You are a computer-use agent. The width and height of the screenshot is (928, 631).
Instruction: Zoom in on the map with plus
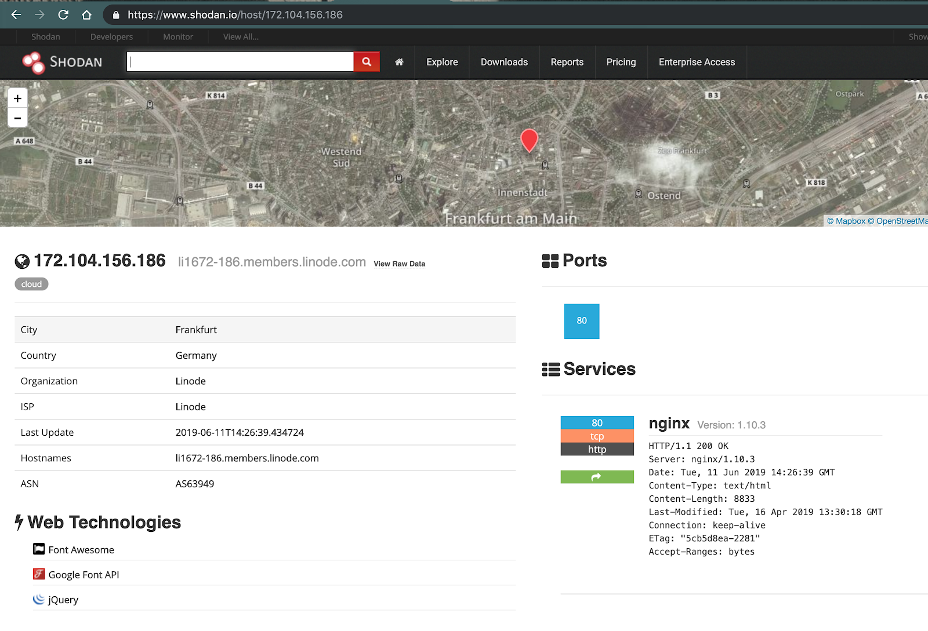tap(17, 99)
